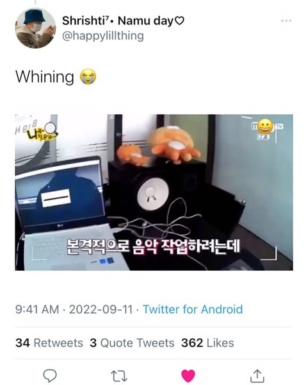Image resolution: width=308 pixels, height=385 pixels.
Task: Play the embedded video thumbnail
Action: point(154,193)
